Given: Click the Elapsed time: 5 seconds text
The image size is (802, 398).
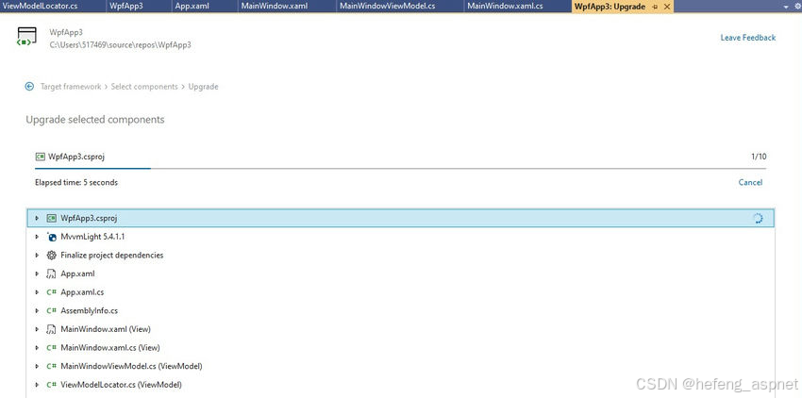Looking at the screenshot, I should point(76,182).
